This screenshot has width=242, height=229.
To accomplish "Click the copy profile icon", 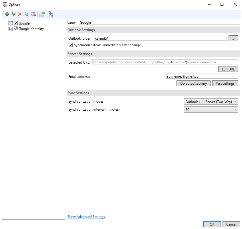I will pyautogui.click(x=26, y=14).
